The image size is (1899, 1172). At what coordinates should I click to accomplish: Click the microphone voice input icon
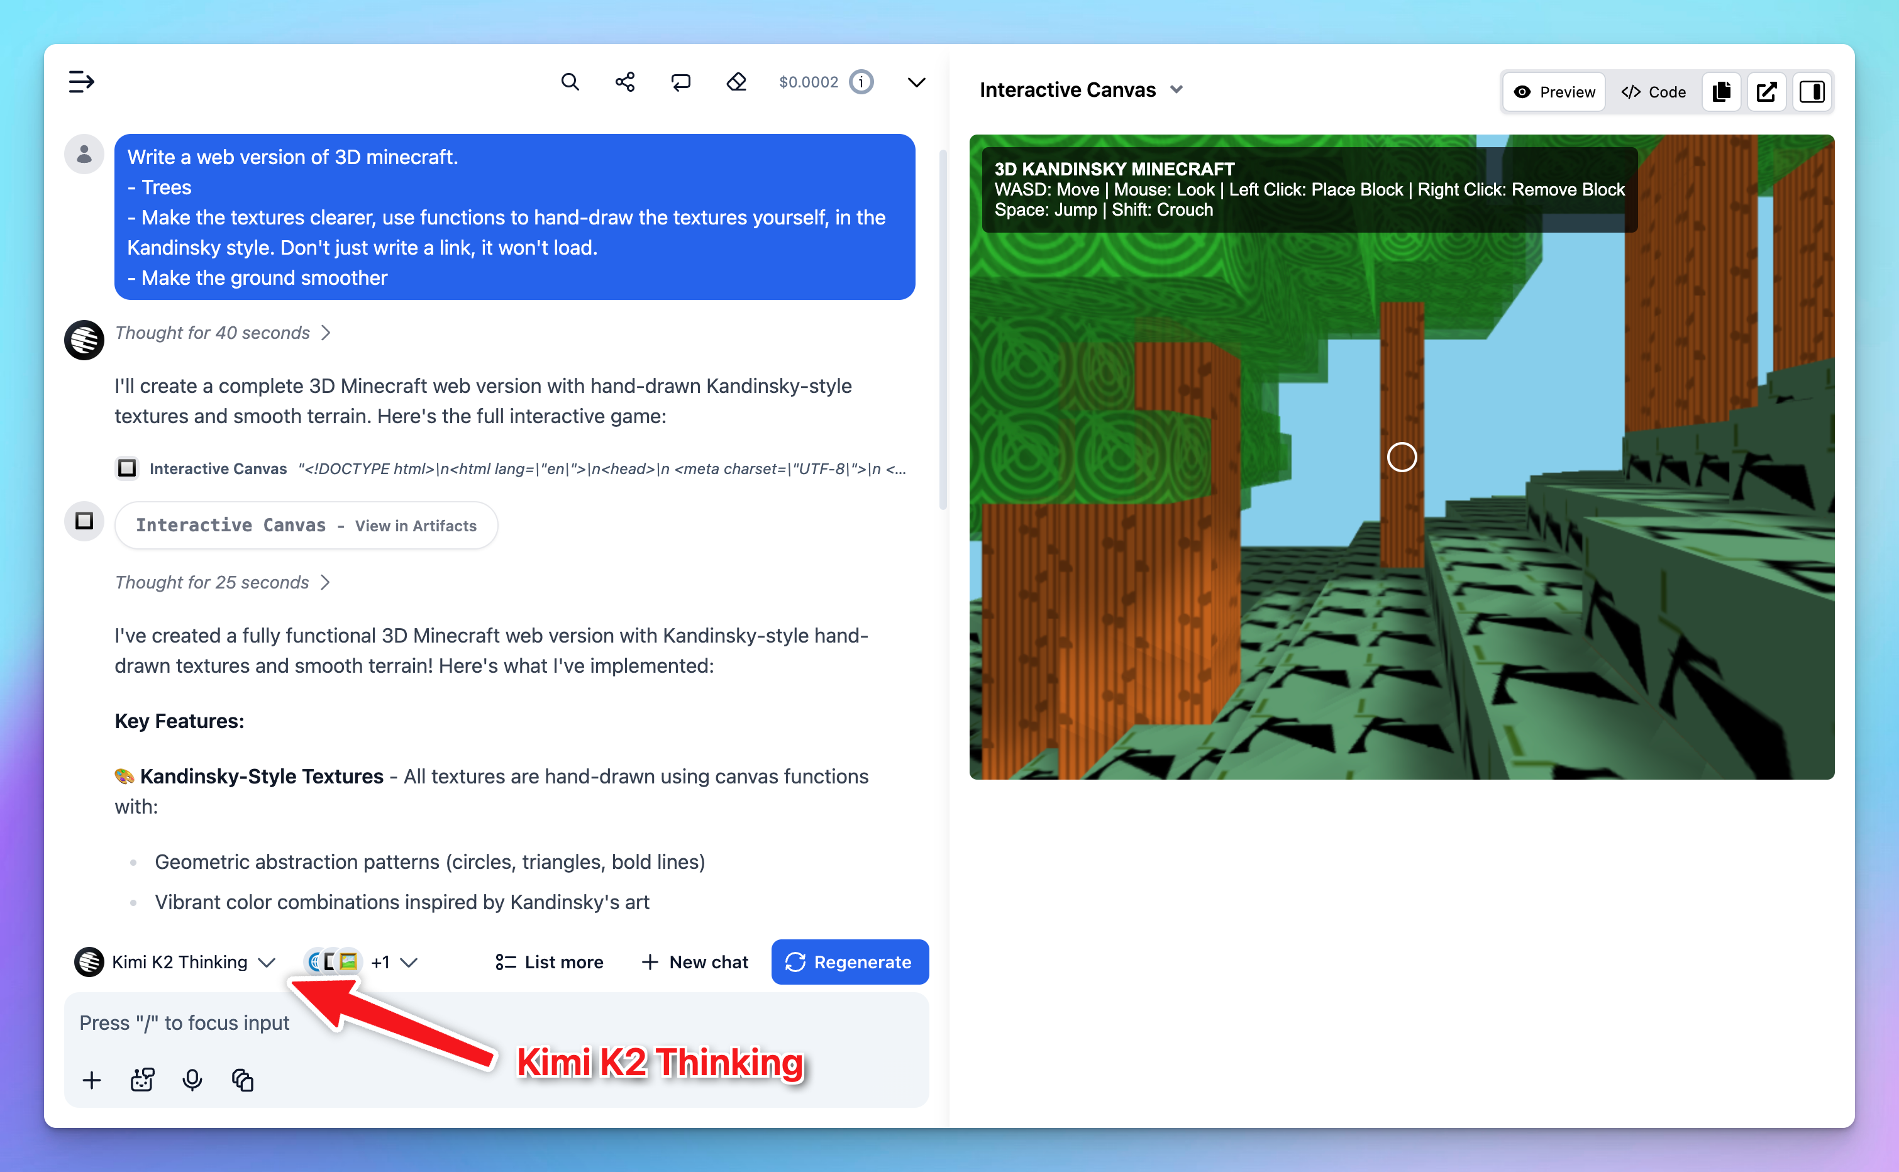[192, 1079]
